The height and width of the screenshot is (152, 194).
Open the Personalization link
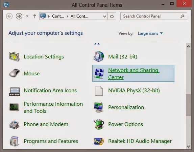point(126,107)
